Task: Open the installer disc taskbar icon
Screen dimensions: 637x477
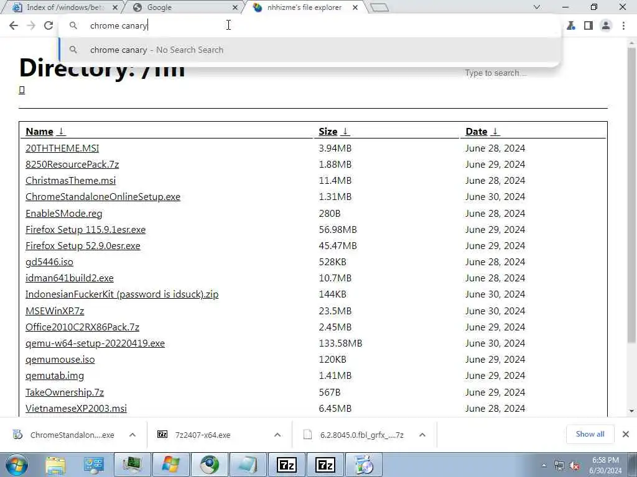Action: [x=363, y=465]
